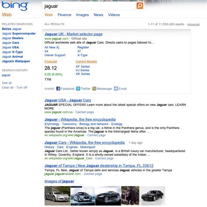Open related search Jaguar S-Type
Screen dimensions: 207x207
pos(12,52)
